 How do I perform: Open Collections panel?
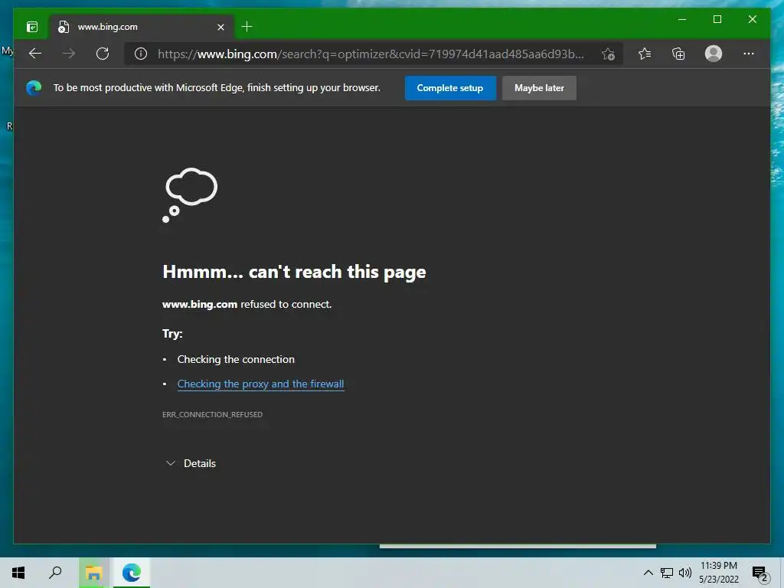(678, 54)
